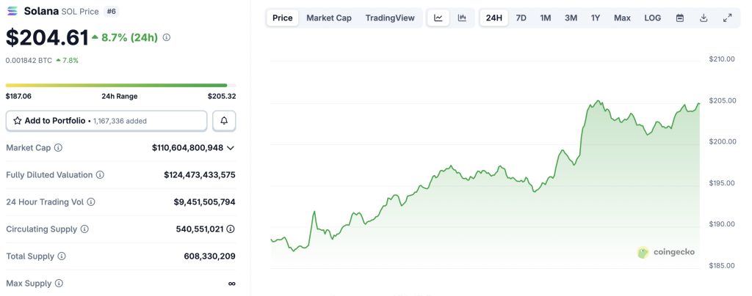The height and width of the screenshot is (296, 752).
Task: Switch to the TradingView tab
Action: pyautogui.click(x=389, y=18)
